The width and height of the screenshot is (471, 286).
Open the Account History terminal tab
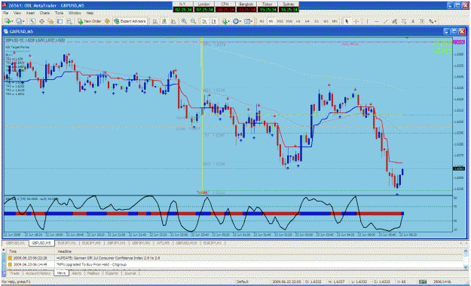[38, 273]
